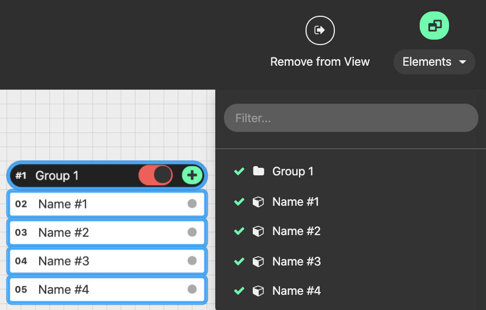Uncheck the checkmark beside Name #3 in list
486x310 pixels.
coord(239,262)
